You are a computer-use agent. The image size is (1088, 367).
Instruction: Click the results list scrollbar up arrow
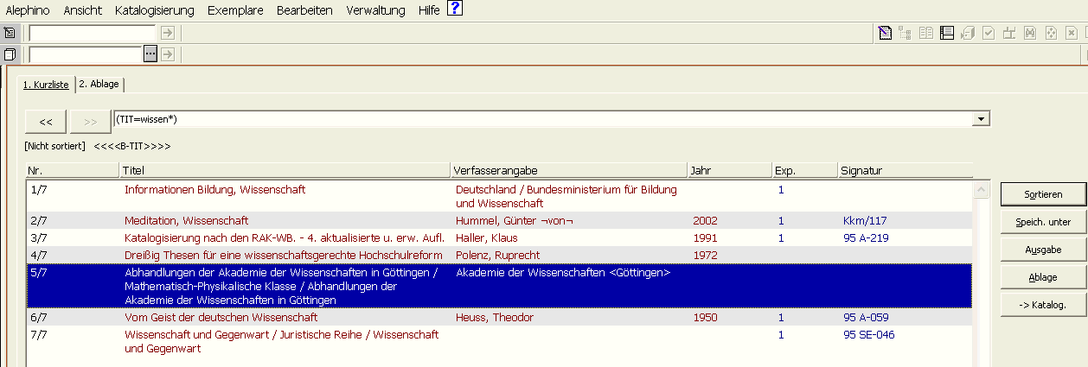pos(981,189)
